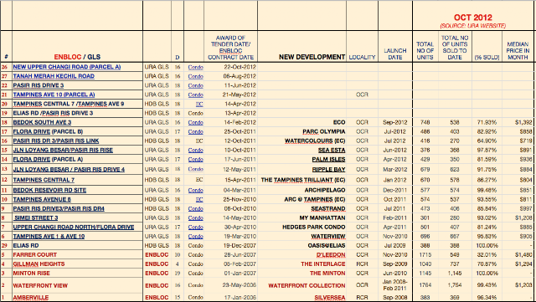Screen dimensions: 536x302
Task: Select the ELIAS RD /PASIR RIS DRIVE 3 cell
Action: pyautogui.click(x=53, y=113)
